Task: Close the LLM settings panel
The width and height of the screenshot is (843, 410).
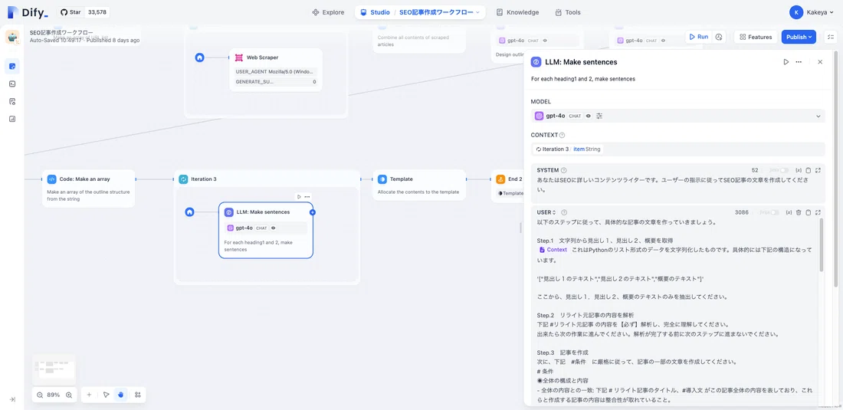Action: pos(820,62)
